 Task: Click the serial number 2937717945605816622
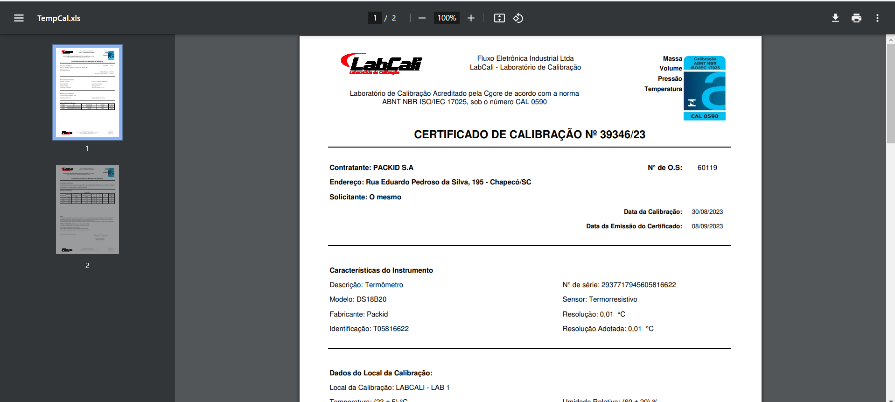[638, 285]
